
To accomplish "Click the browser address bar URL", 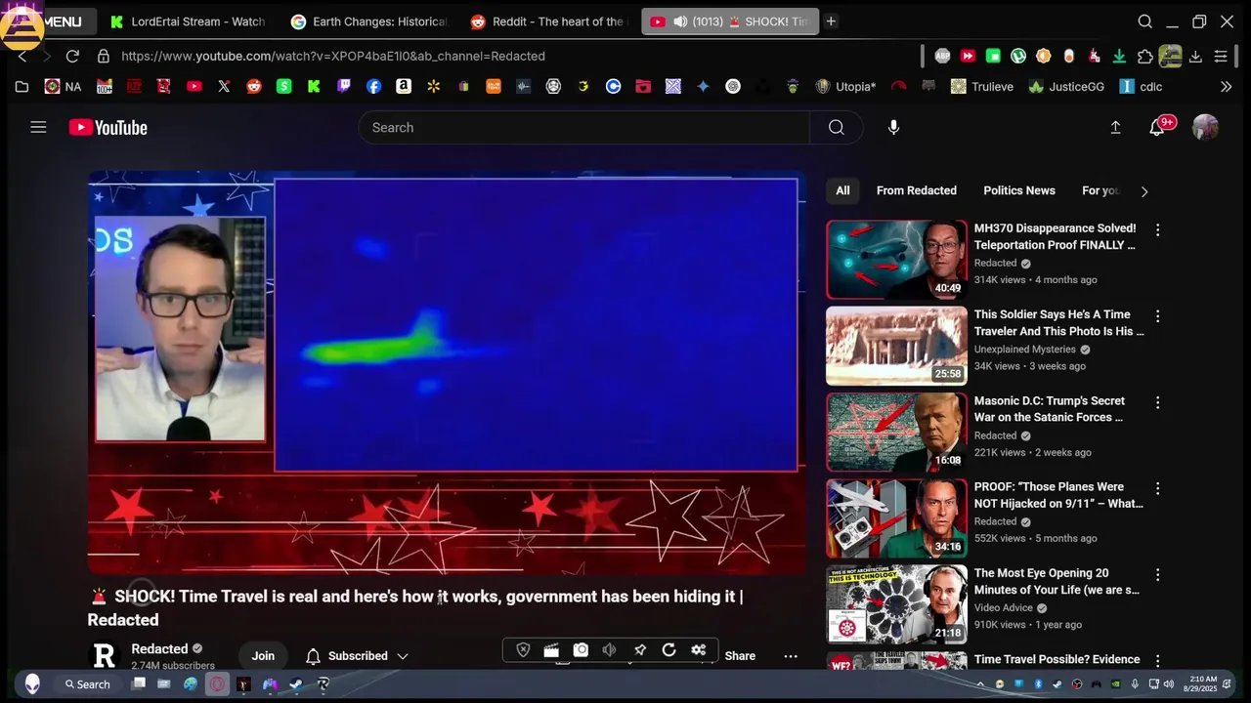I will tap(333, 56).
